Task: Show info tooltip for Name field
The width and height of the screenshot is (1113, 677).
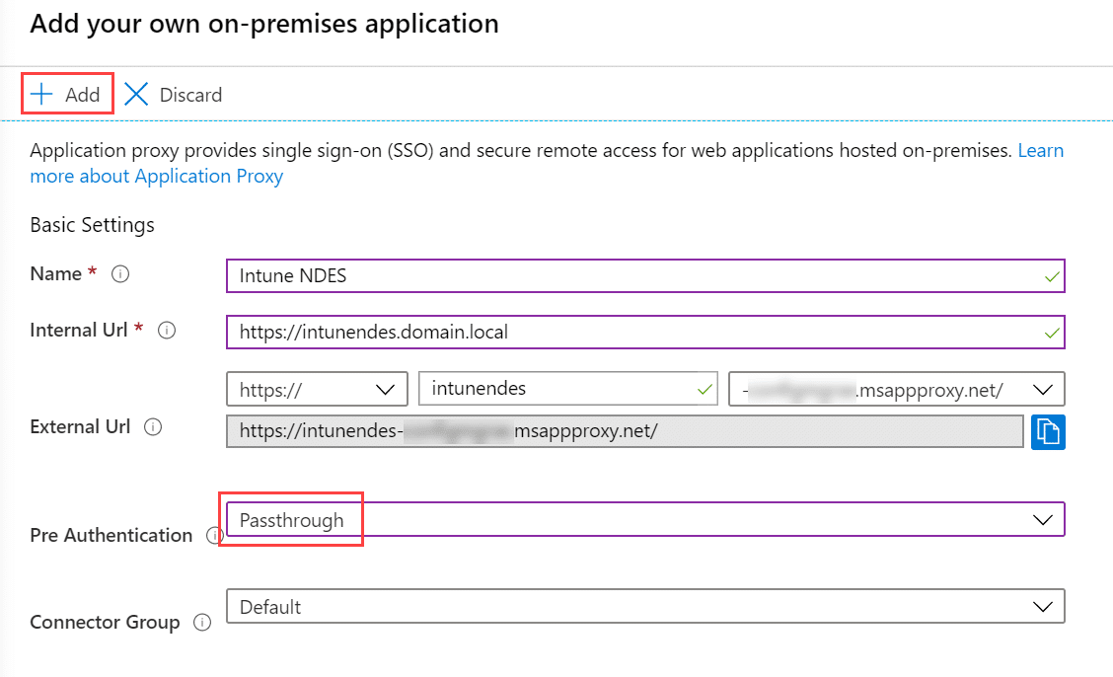Action: click(120, 274)
